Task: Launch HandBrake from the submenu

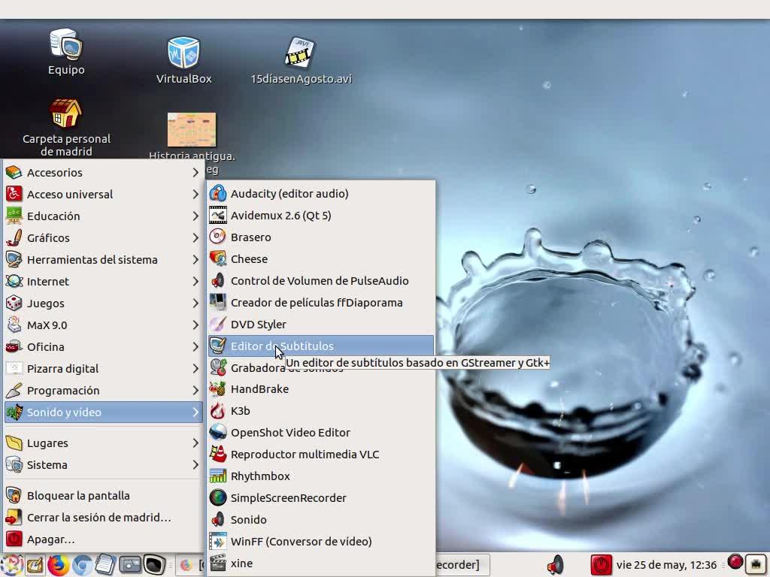Action: coord(259,389)
